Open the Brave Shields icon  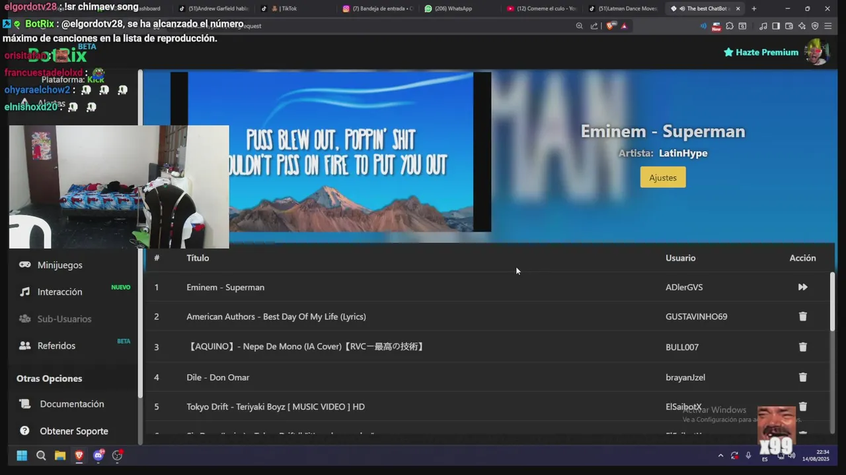(x=611, y=26)
